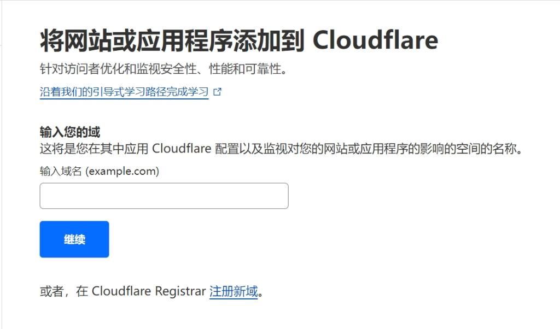Click the 或者，在 text before Cloudflare Registrar

pos(64,291)
